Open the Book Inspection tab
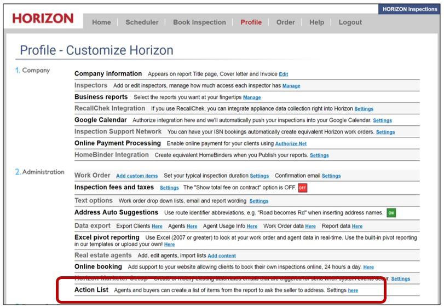This screenshot has height=308, width=444. point(199,22)
